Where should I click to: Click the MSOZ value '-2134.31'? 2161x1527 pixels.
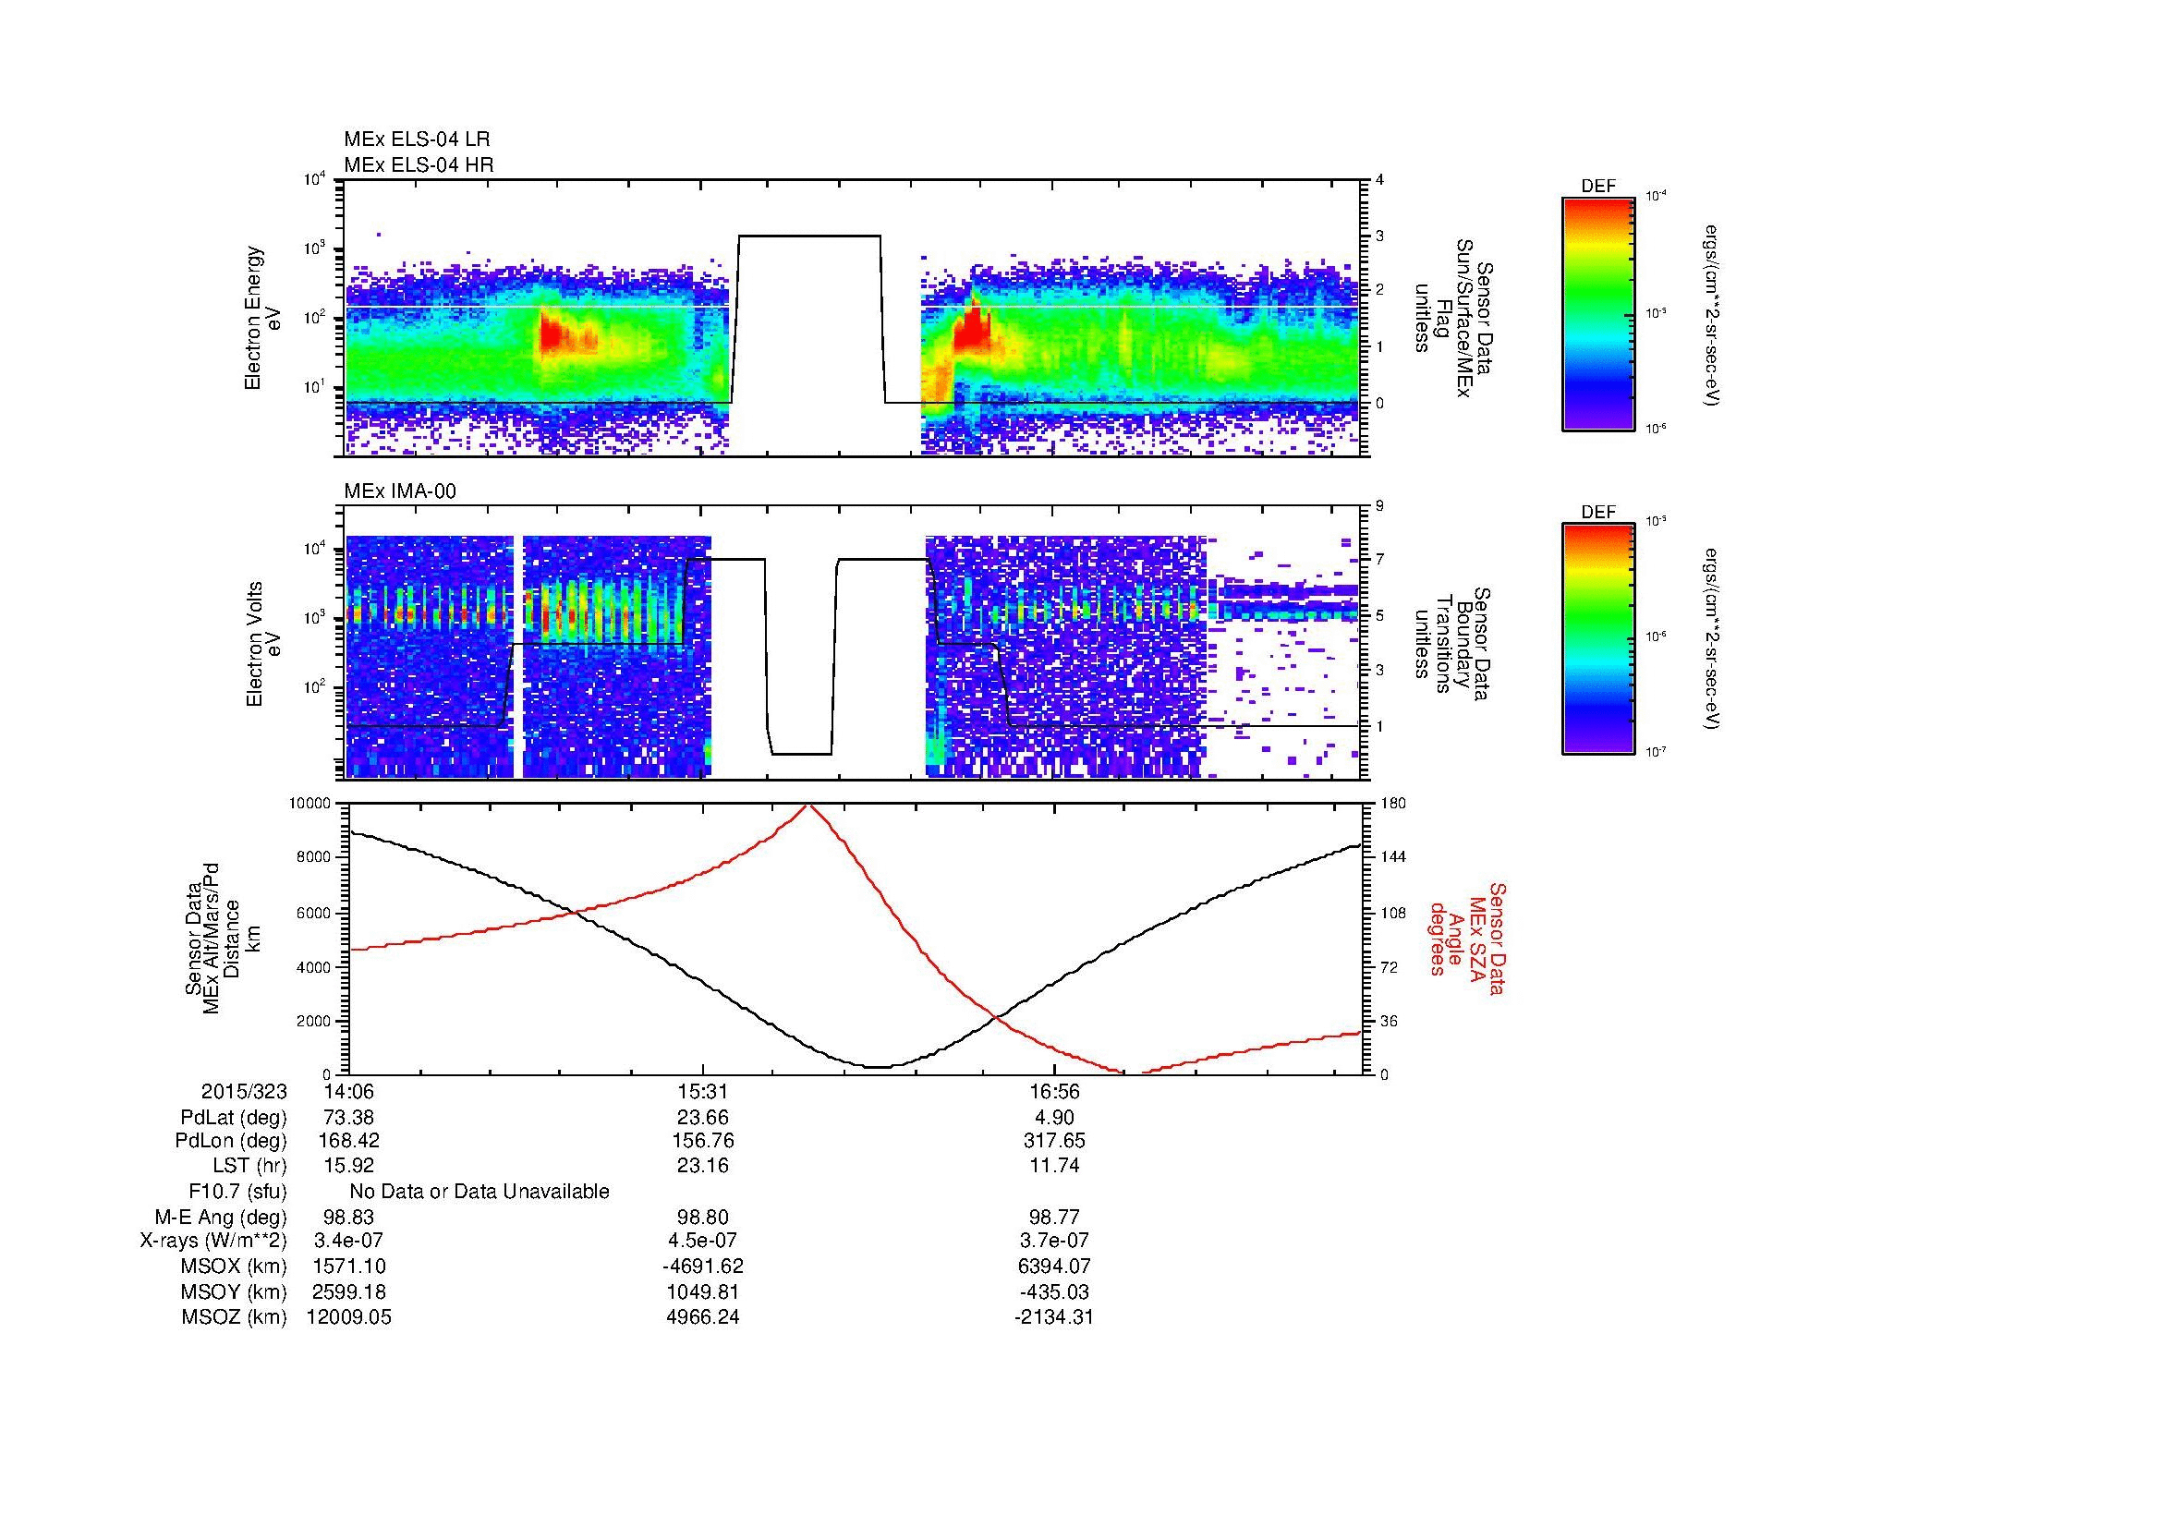1054,1318
